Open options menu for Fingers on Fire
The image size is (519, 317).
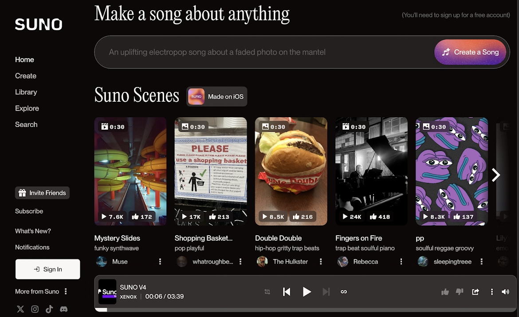point(401,262)
